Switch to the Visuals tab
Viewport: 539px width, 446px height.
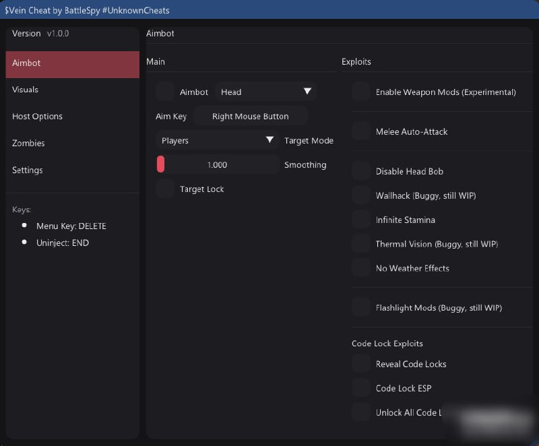coord(73,90)
